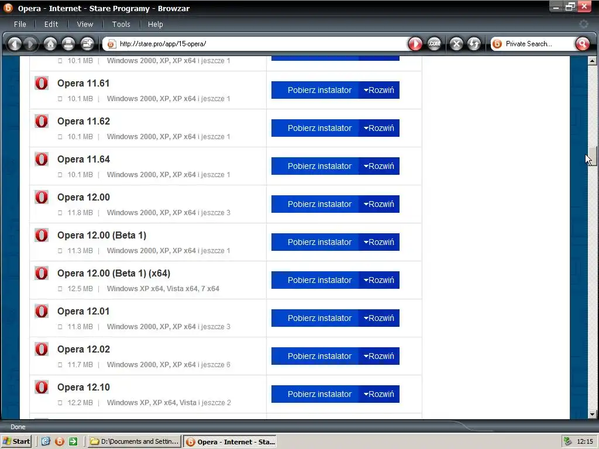
Task: Click the toolbar icon next to print
Action: click(88, 44)
